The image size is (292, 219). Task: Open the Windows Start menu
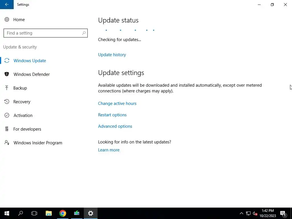pos(7,213)
